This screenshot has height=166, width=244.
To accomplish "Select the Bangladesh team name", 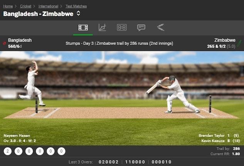I will [x=20, y=40].
